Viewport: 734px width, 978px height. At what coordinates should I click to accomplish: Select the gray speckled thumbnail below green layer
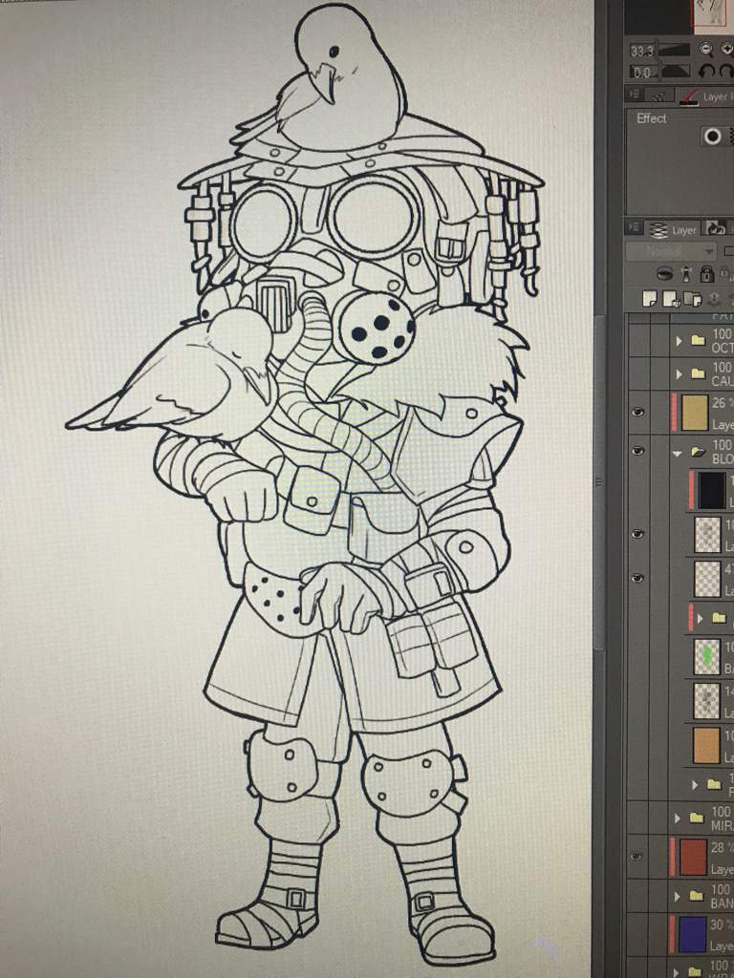tap(707, 700)
